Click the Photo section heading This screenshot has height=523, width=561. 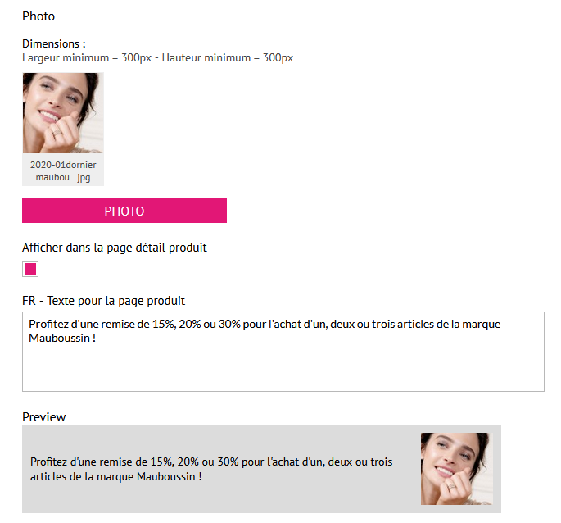point(38,16)
